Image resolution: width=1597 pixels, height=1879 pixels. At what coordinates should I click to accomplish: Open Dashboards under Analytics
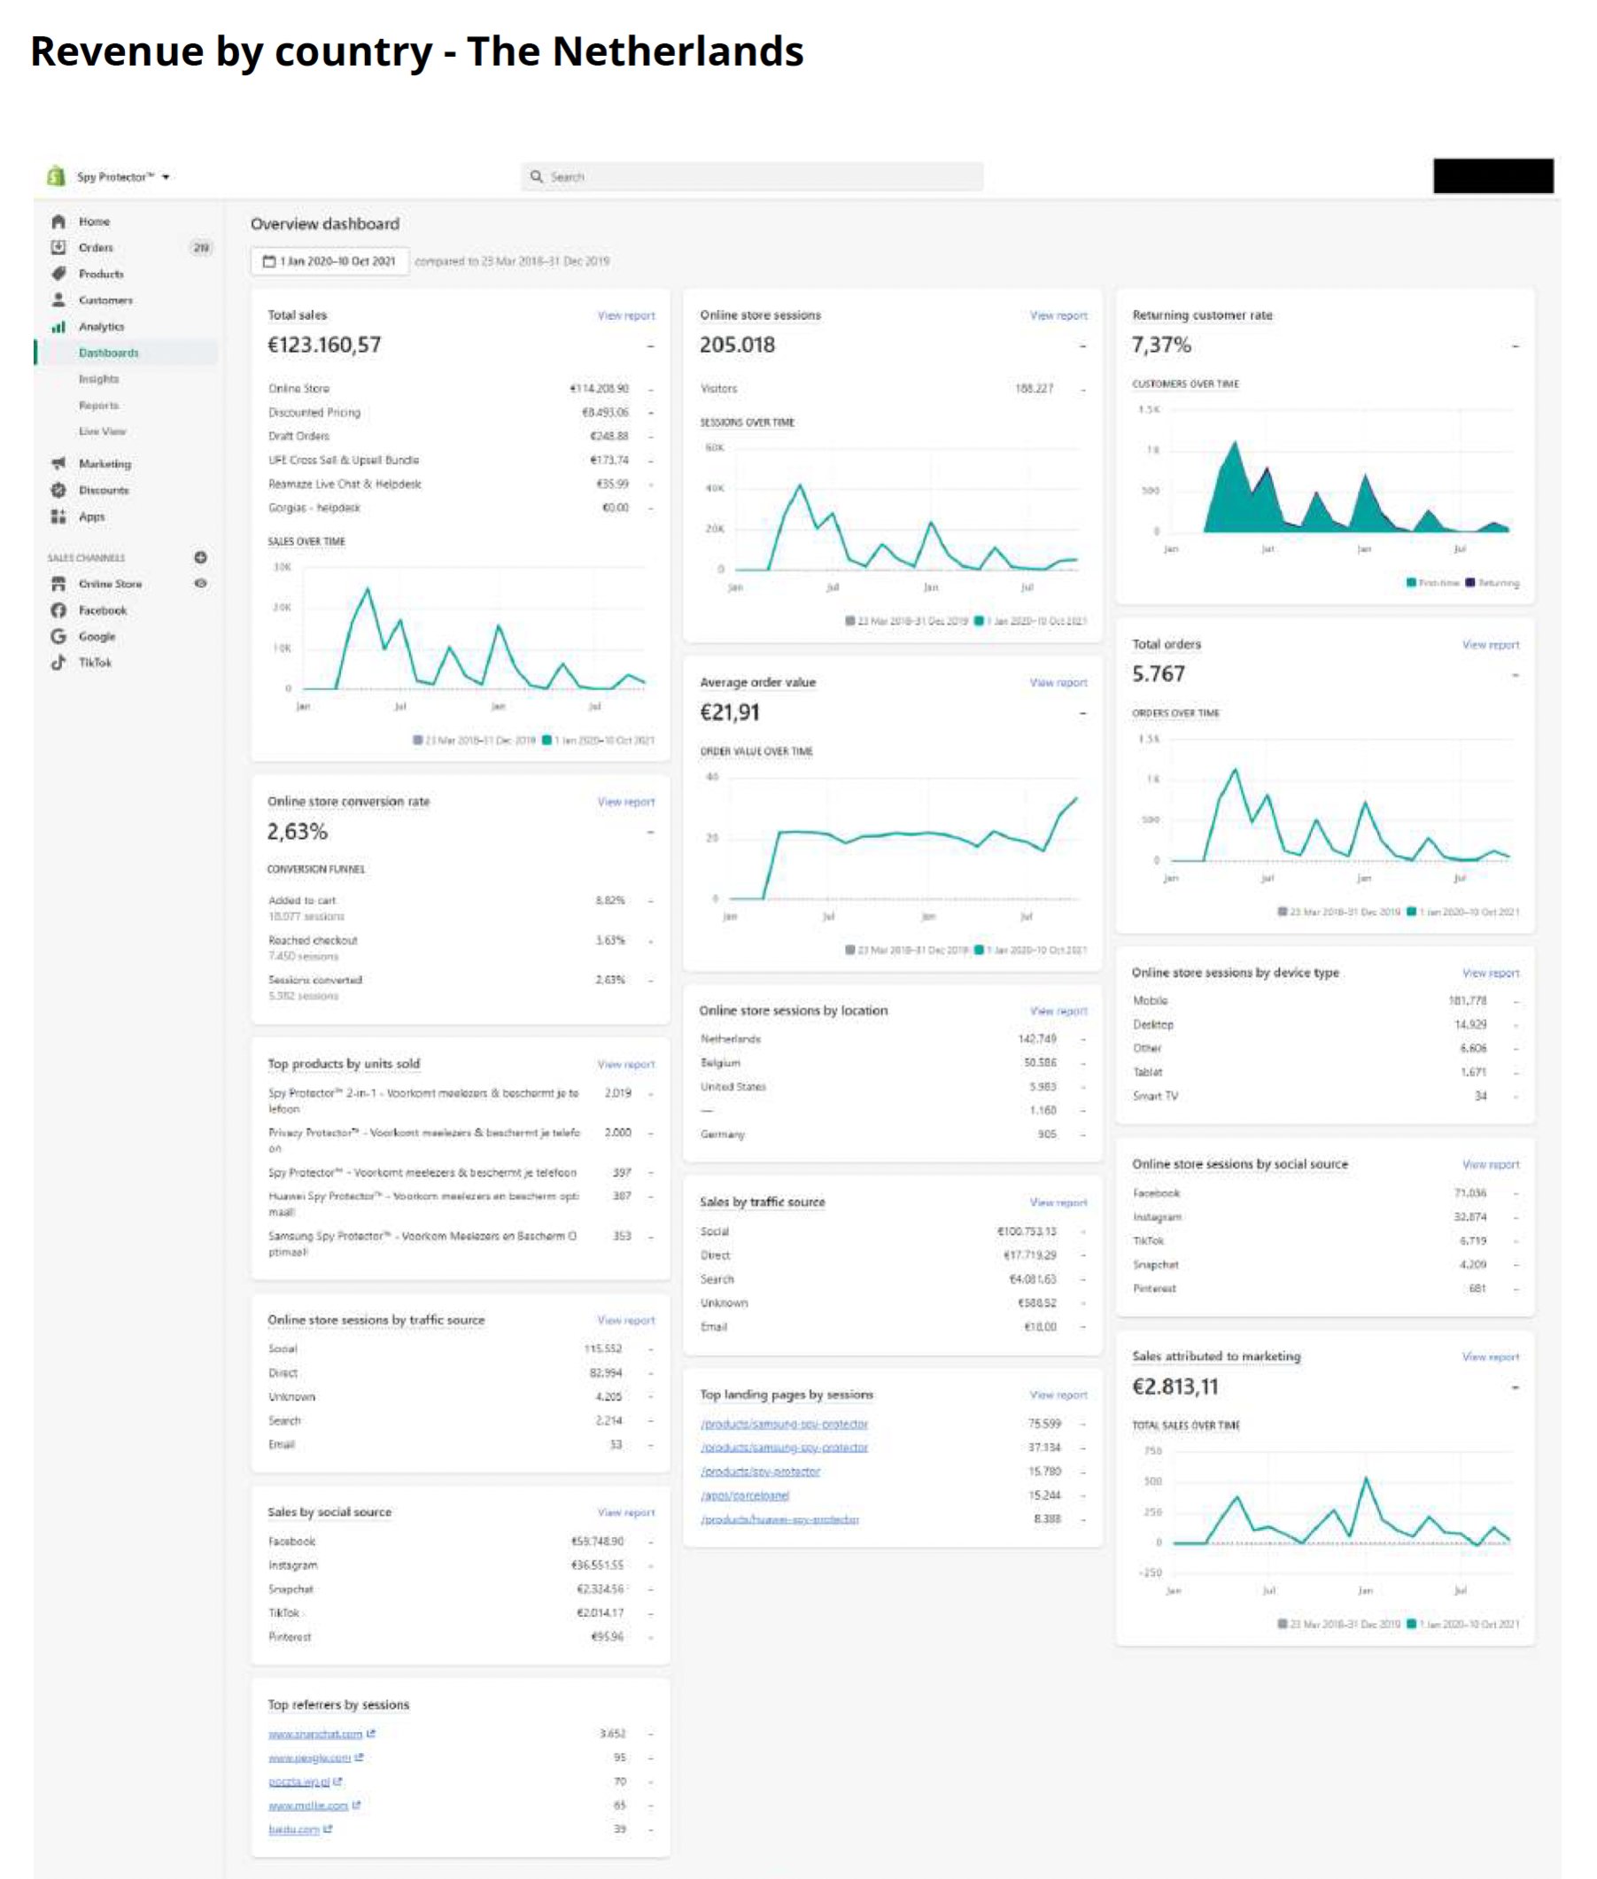pos(109,353)
